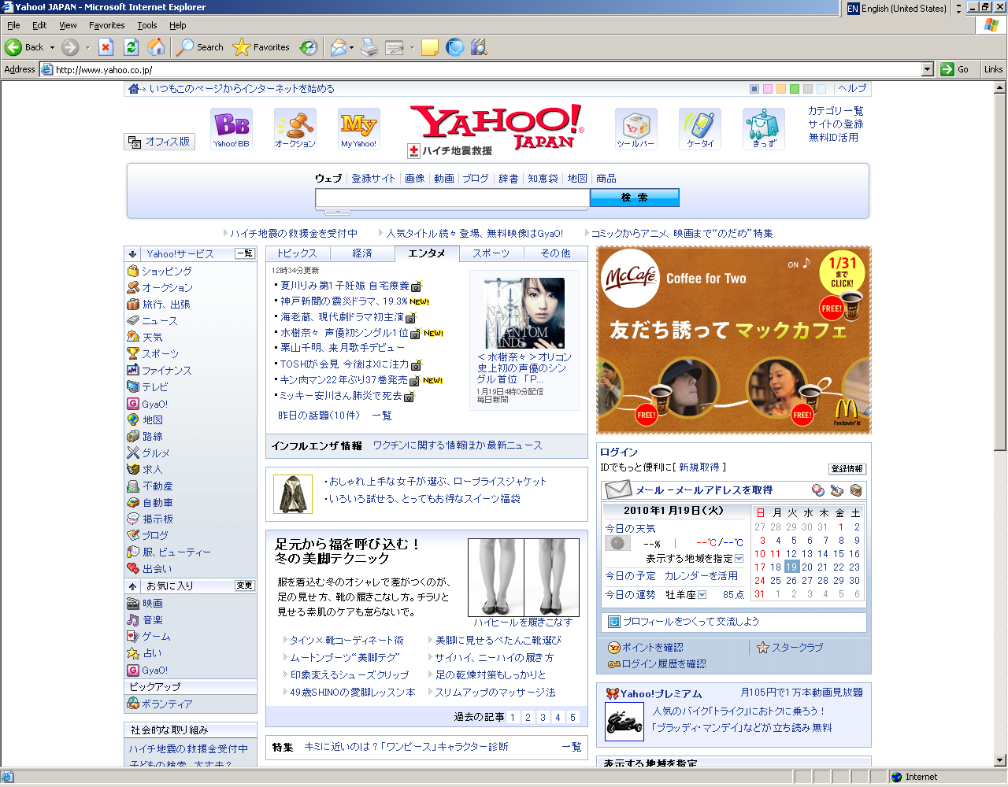1008x787 pixels.
Task: Refresh the page using the toolbar icon
Action: click(132, 47)
